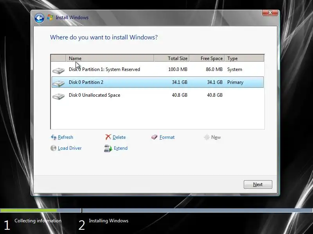Select Disk 0 Partition 1: System Reserved
This screenshot has height=234, width=313.
[x=158, y=69]
